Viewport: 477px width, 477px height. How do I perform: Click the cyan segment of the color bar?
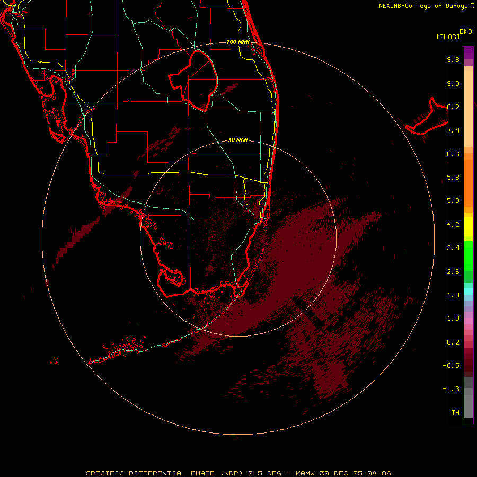point(468,291)
